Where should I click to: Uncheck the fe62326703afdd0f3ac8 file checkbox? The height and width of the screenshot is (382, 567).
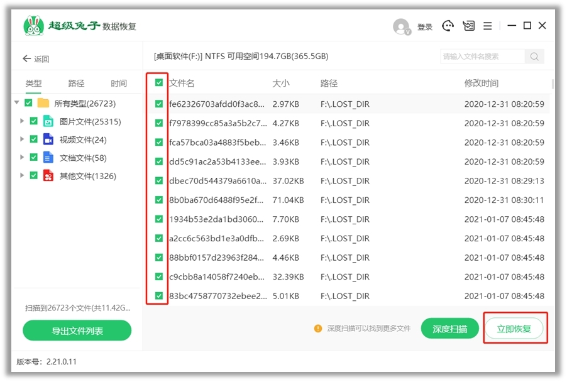click(x=159, y=104)
